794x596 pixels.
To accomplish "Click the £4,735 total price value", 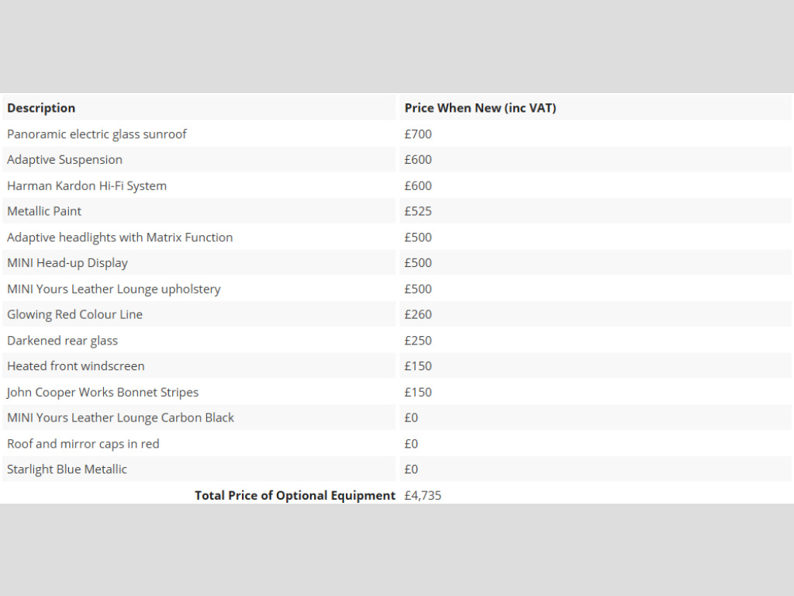I will pyautogui.click(x=423, y=495).
